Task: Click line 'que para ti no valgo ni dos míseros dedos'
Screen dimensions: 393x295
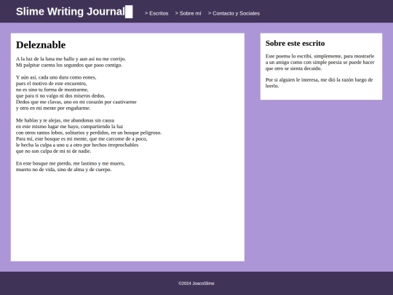Action: (60, 95)
